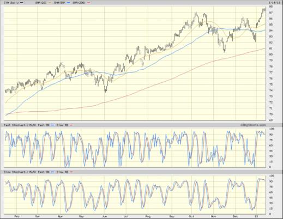Click the red SMA(200) legend swatch
Screen dimensions: 283x219
tap(89, 3)
